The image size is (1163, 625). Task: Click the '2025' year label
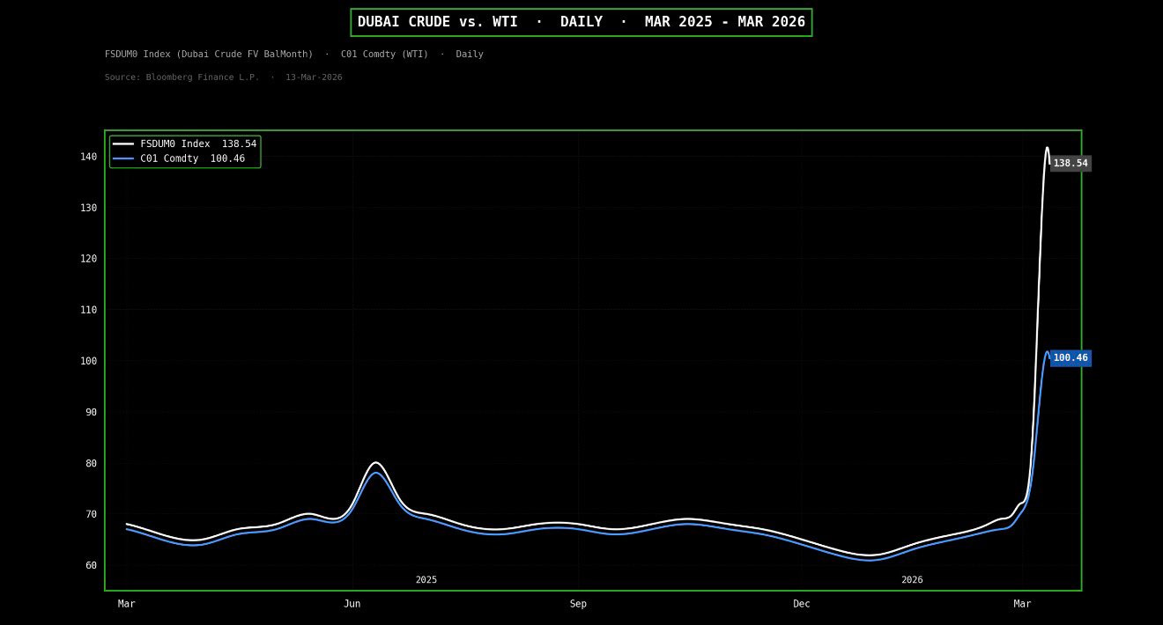point(426,580)
